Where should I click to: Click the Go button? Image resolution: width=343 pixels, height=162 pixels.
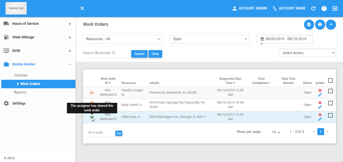pos(119,133)
